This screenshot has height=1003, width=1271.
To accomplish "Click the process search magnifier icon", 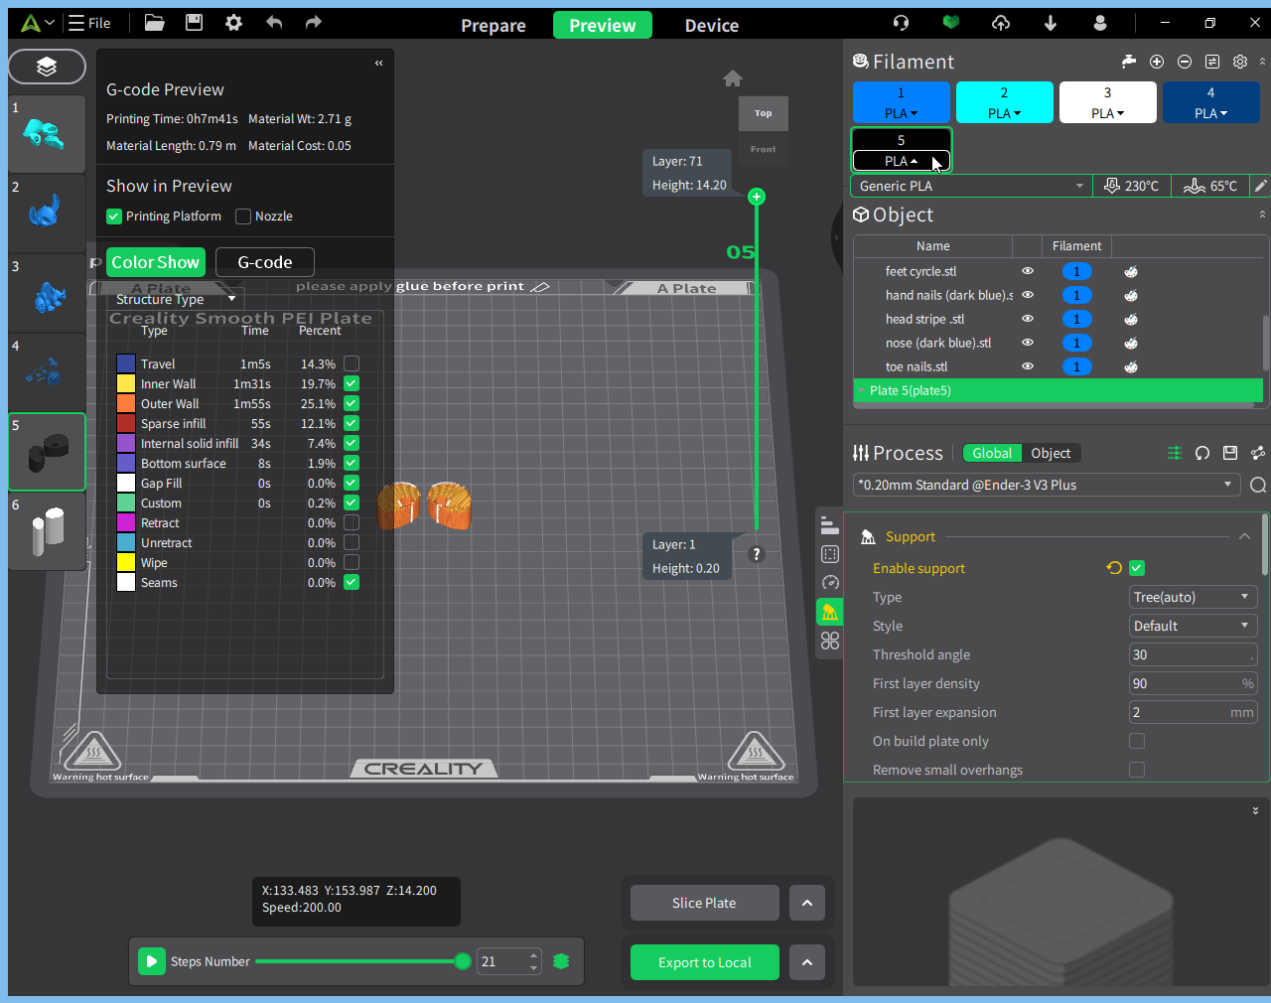I will 1258,485.
